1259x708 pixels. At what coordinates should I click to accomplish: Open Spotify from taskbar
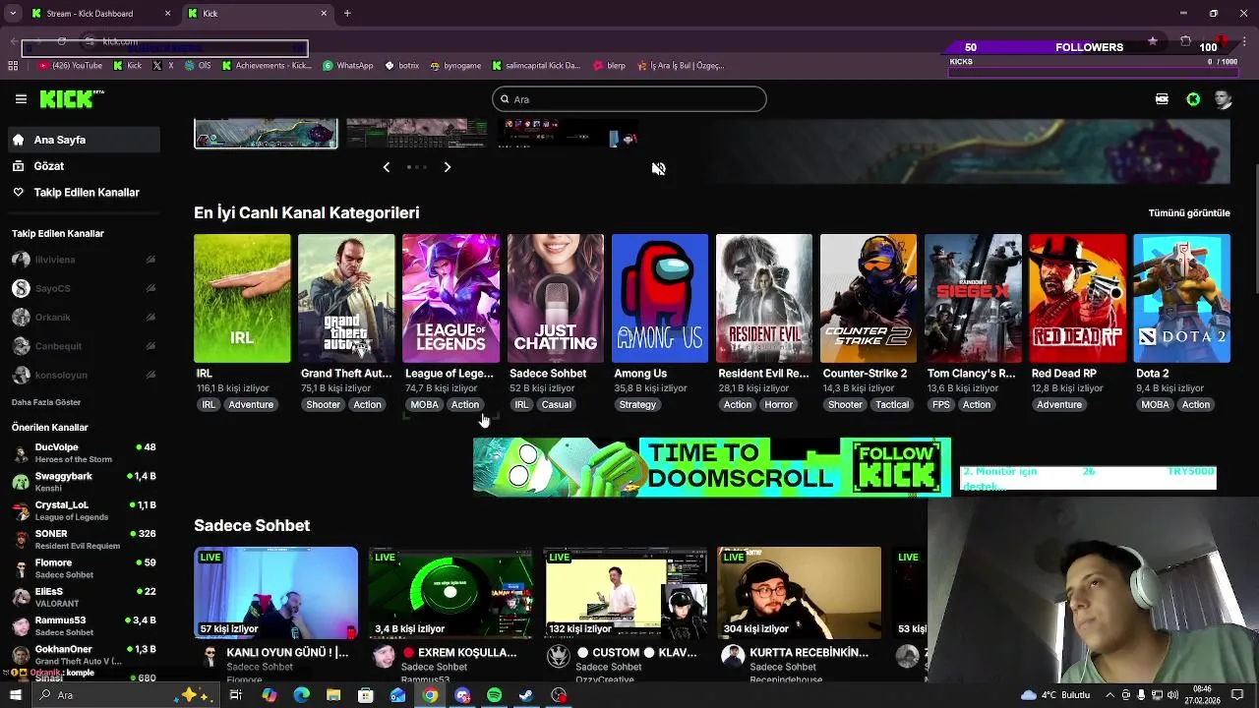point(495,695)
